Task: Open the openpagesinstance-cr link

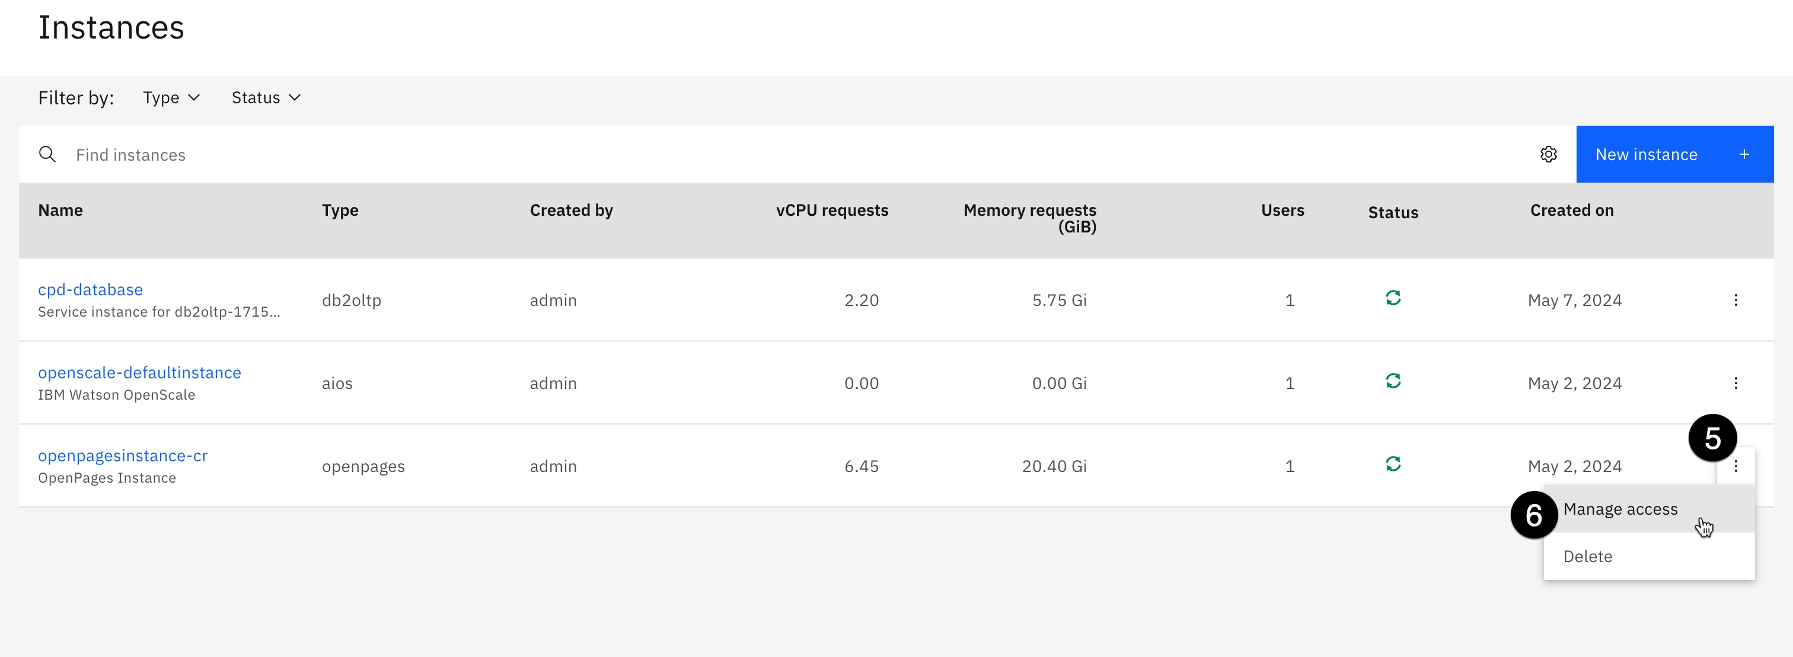Action: (x=123, y=456)
